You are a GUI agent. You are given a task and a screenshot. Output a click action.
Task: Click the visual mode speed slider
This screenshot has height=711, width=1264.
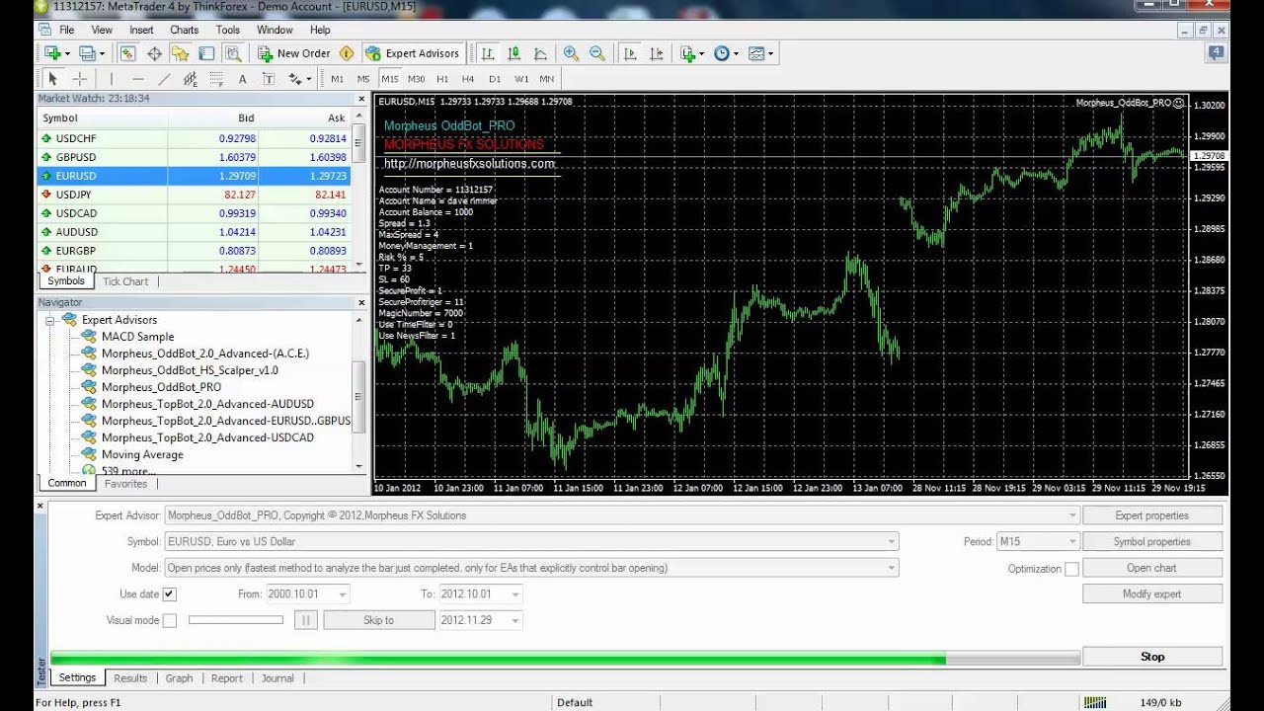point(236,620)
